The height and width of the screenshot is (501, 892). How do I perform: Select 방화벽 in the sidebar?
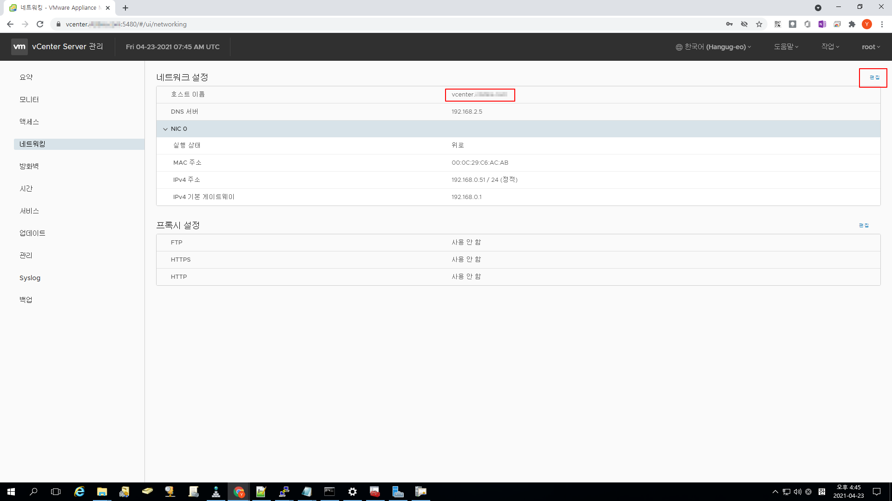pyautogui.click(x=29, y=166)
